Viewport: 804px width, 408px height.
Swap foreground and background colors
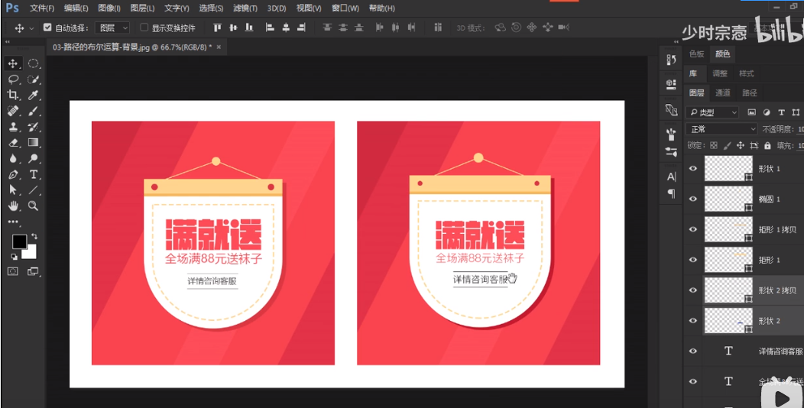coord(34,236)
